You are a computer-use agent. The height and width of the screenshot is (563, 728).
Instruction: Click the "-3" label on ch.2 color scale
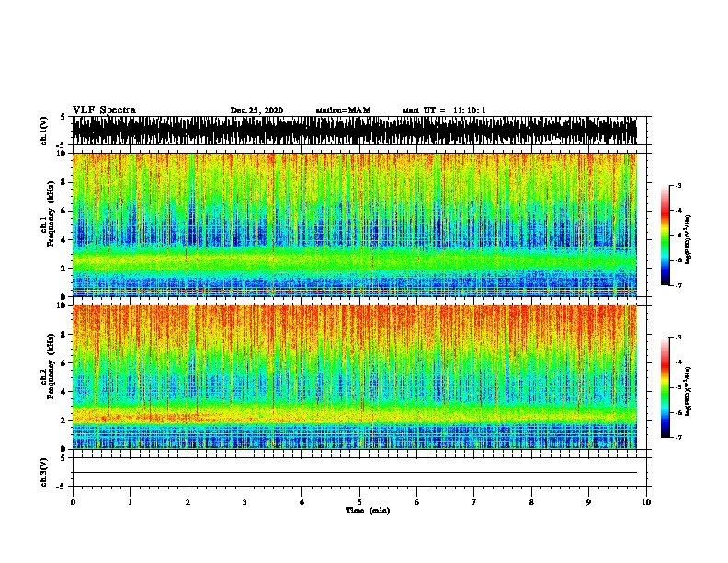pyautogui.click(x=678, y=338)
